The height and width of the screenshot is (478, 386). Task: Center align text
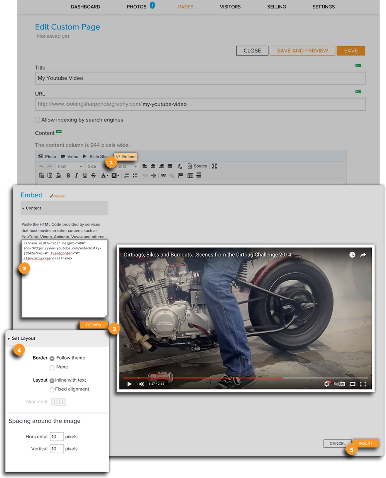[x=153, y=166]
